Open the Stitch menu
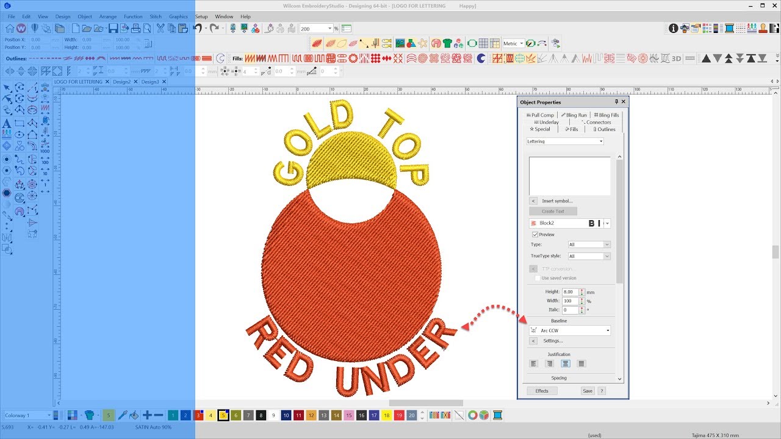The image size is (781, 439). coord(156,16)
